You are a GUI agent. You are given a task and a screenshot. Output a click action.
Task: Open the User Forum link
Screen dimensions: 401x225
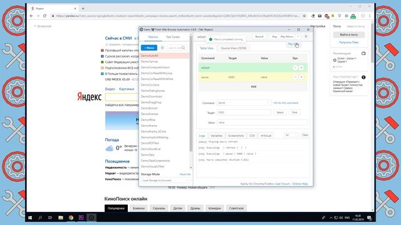coord(283,184)
